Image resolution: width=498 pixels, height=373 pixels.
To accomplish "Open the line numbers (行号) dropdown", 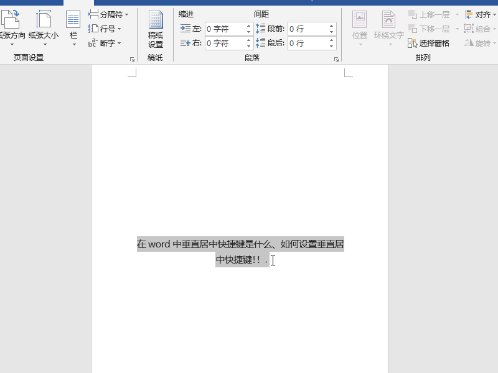I will 105,29.
